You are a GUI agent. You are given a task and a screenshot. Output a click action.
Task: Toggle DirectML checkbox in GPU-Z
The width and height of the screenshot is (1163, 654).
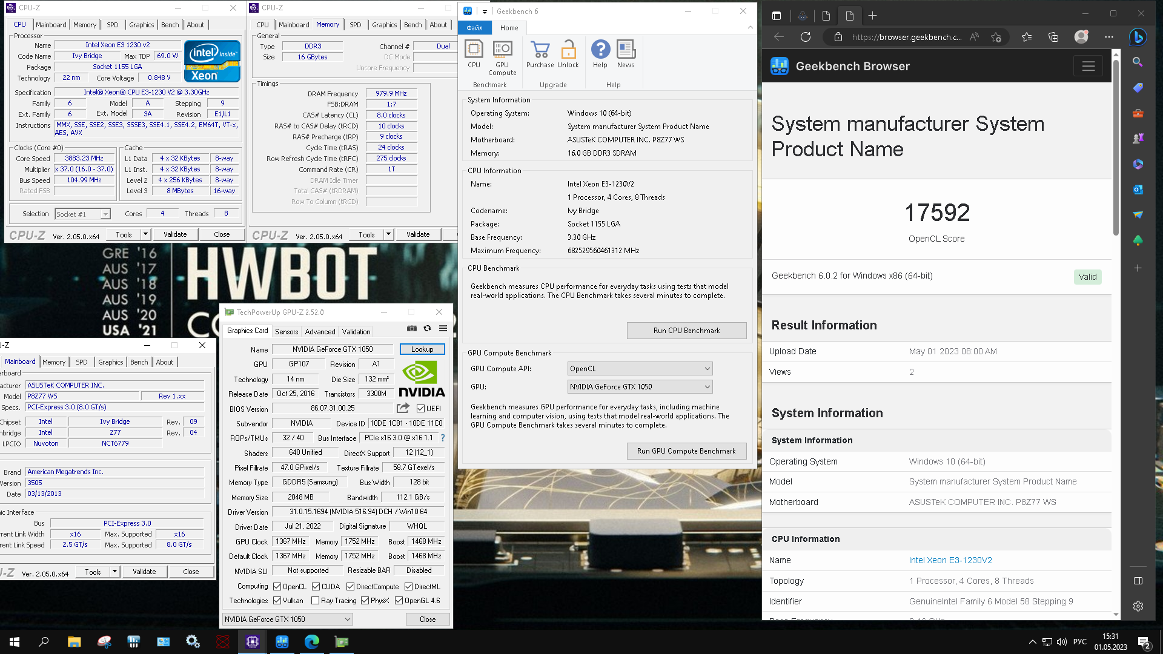[408, 587]
